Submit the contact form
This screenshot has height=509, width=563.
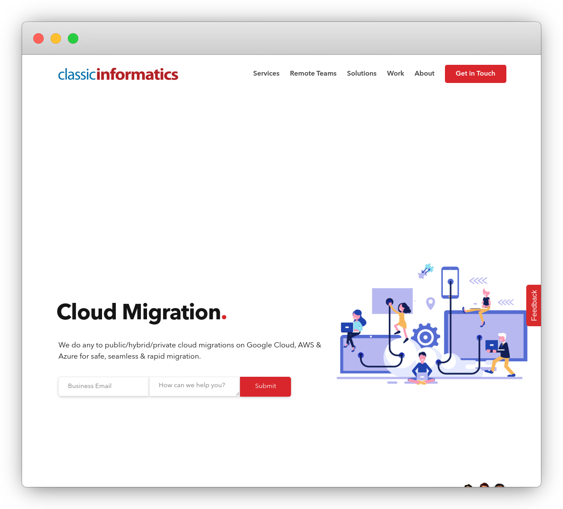click(x=266, y=386)
